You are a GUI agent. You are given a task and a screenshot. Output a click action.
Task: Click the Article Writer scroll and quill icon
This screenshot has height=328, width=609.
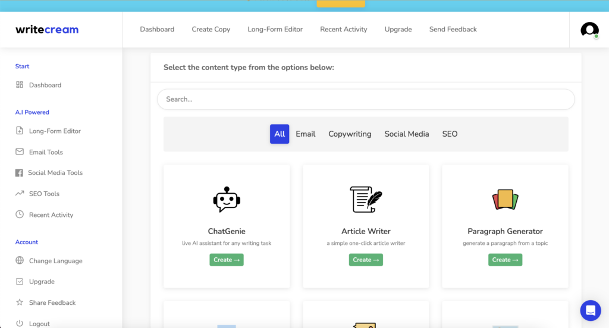(x=366, y=200)
